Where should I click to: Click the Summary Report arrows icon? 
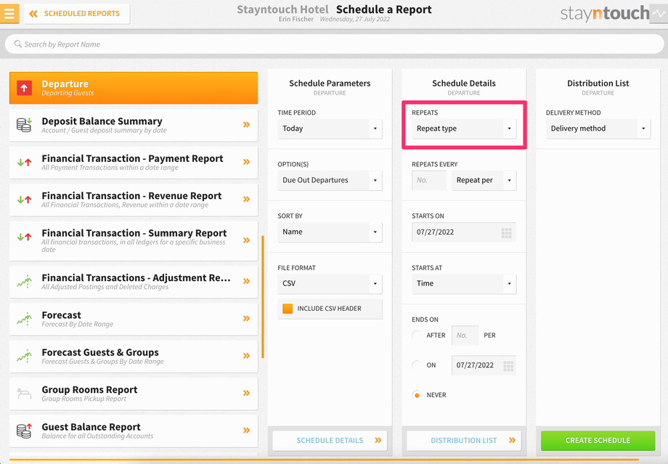coord(24,237)
